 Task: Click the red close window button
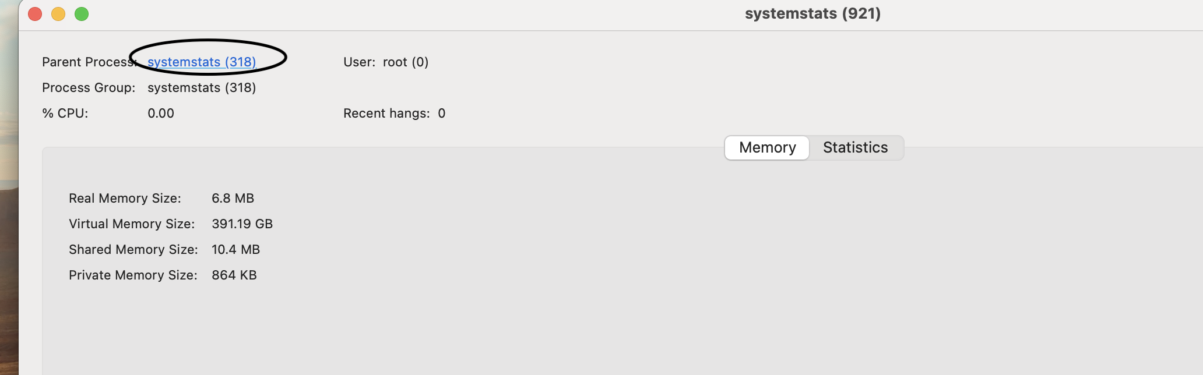(x=34, y=13)
